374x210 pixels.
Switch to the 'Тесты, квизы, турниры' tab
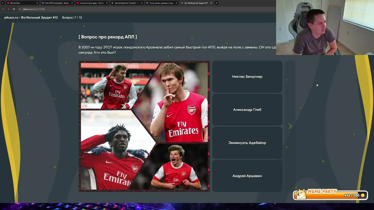coord(161,3)
